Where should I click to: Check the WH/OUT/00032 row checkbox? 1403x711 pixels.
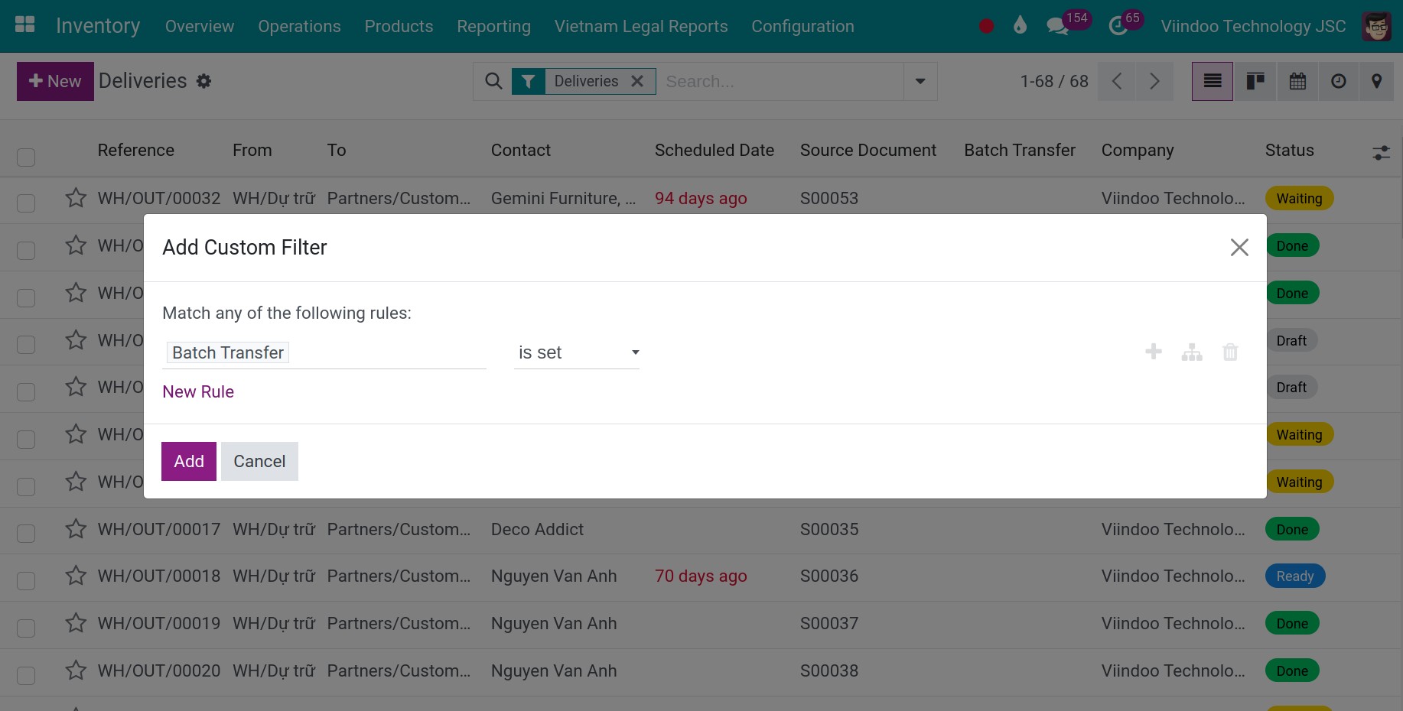point(26,203)
